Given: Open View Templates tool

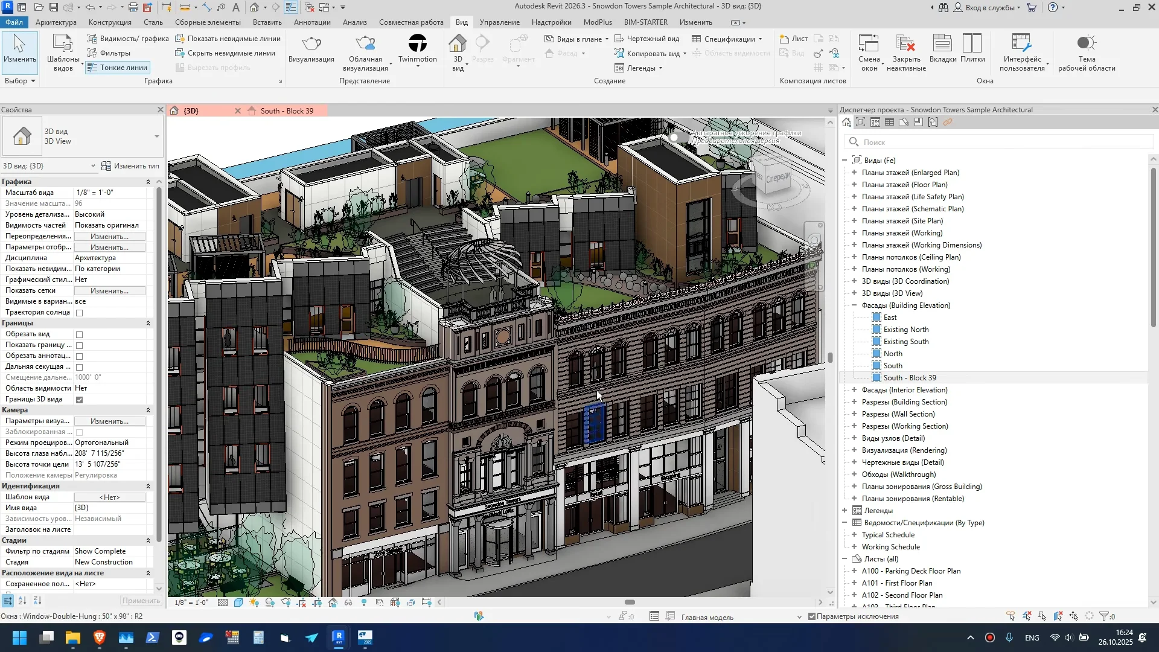Looking at the screenshot, I should coord(63,53).
